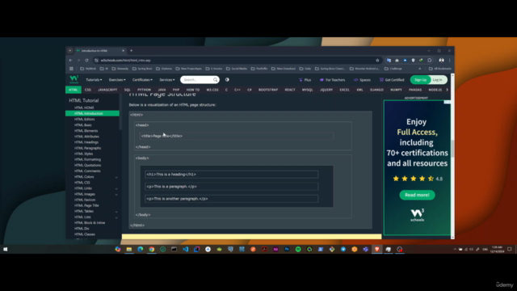Open Get Certified link
Screen dimensions: 517x291
point(392,80)
